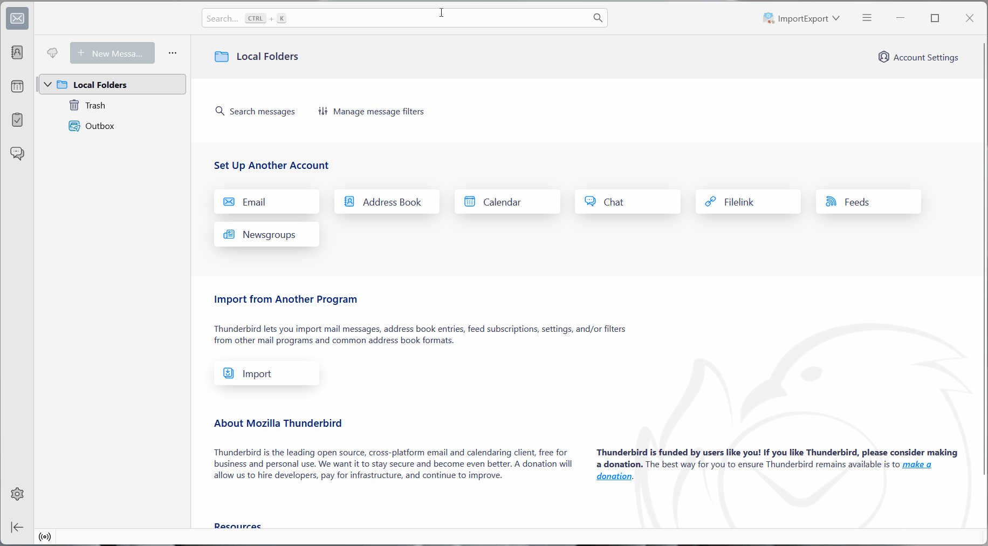Click the search magnifier icon
988x546 pixels.
(x=598, y=18)
